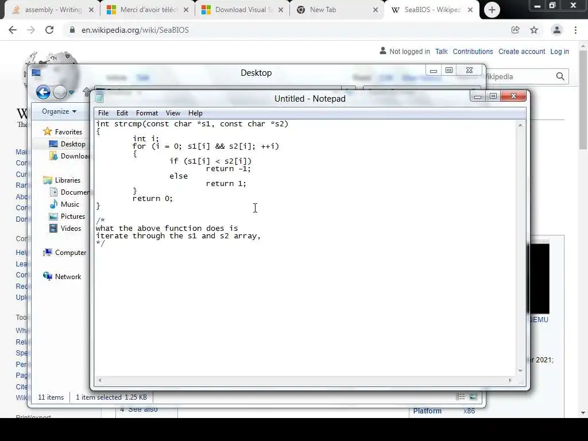Click Network globe icon in sidebar
Image resolution: width=588 pixels, height=441 pixels.
pyautogui.click(x=47, y=276)
